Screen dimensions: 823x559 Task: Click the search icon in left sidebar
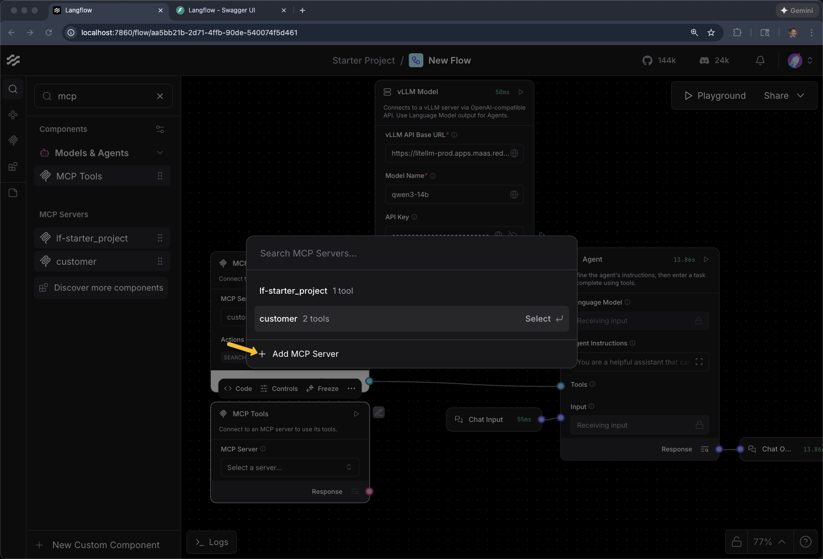[x=13, y=89]
